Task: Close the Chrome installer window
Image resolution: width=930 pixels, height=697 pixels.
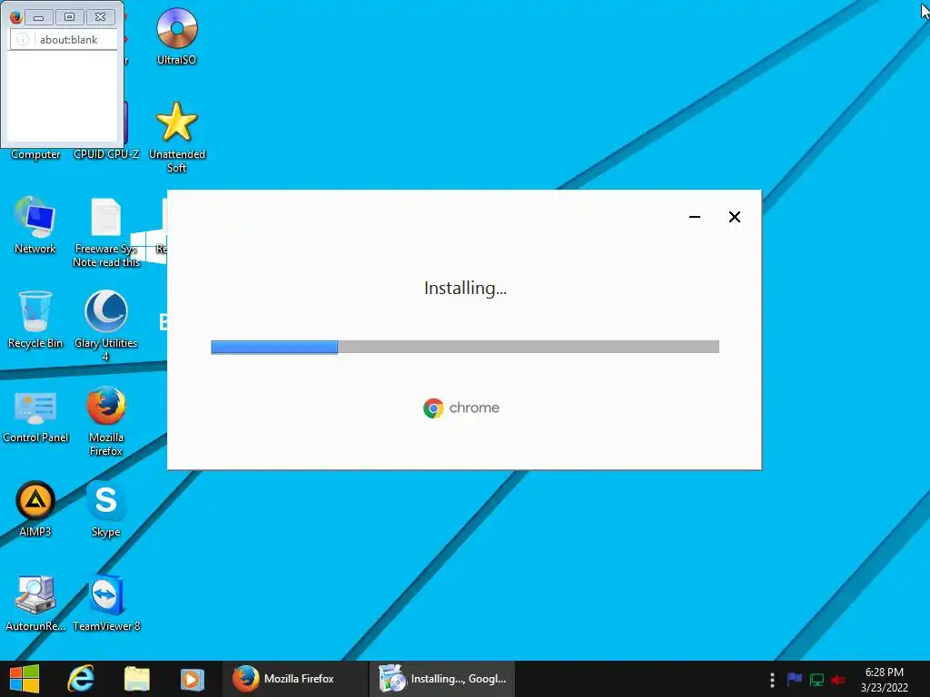Action: 734,217
